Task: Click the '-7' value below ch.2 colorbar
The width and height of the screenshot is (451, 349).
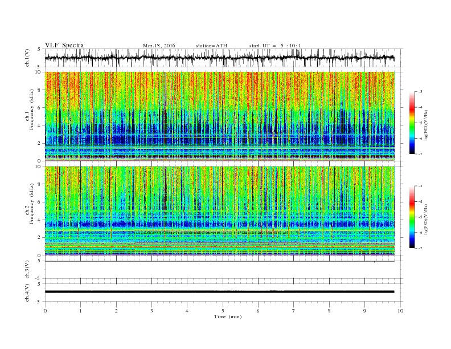Action: click(420, 248)
